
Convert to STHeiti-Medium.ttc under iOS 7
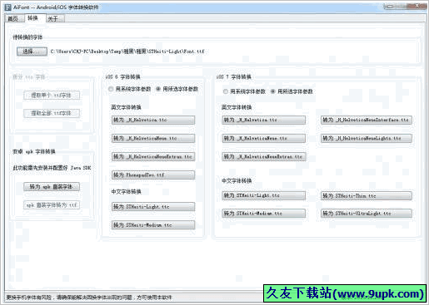point(264,214)
